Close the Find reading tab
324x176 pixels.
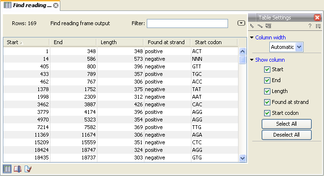click(56, 6)
